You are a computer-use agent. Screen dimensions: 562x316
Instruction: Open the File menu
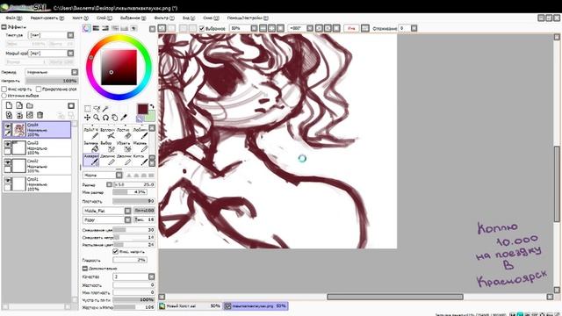pos(14,18)
